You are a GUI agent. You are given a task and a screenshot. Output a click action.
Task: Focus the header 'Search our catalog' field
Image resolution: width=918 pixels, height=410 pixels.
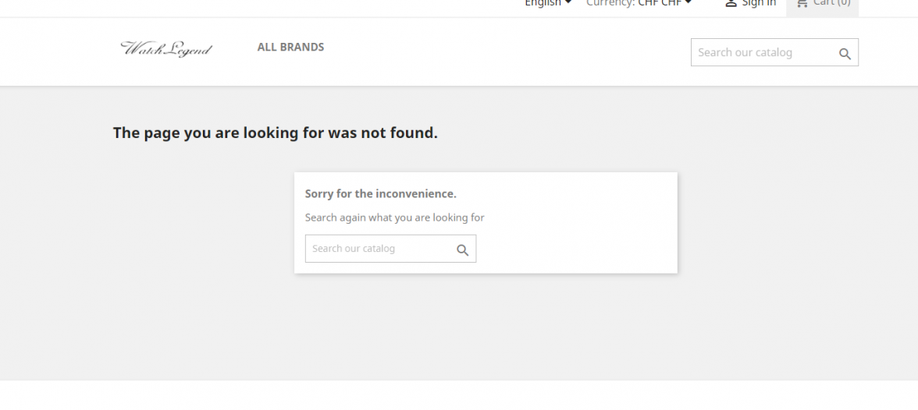pos(761,53)
